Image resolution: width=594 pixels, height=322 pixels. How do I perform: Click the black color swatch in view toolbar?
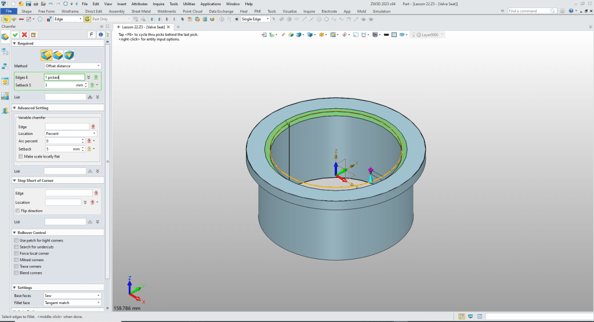click(386, 35)
